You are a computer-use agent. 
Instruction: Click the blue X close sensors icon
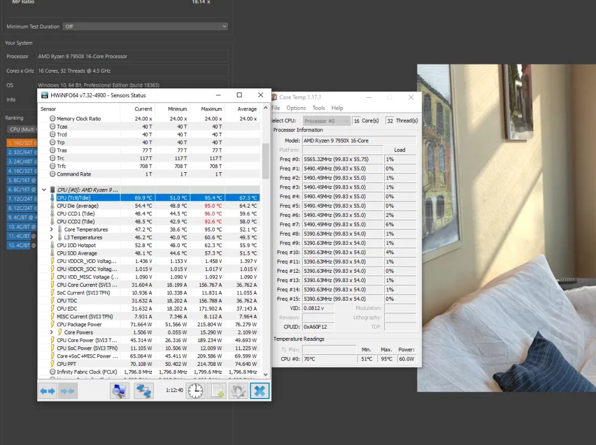pyautogui.click(x=260, y=391)
